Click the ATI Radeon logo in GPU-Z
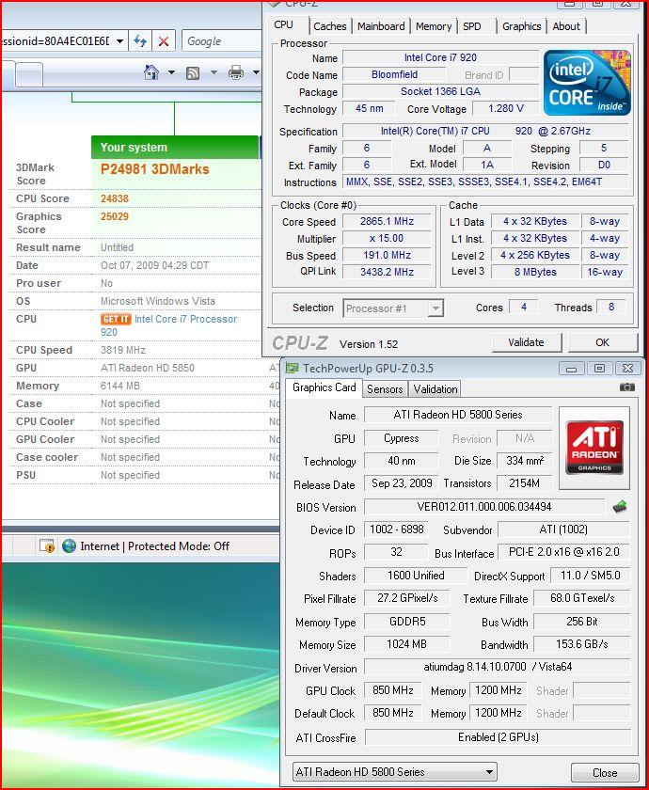The height and width of the screenshot is (790, 649). (594, 448)
